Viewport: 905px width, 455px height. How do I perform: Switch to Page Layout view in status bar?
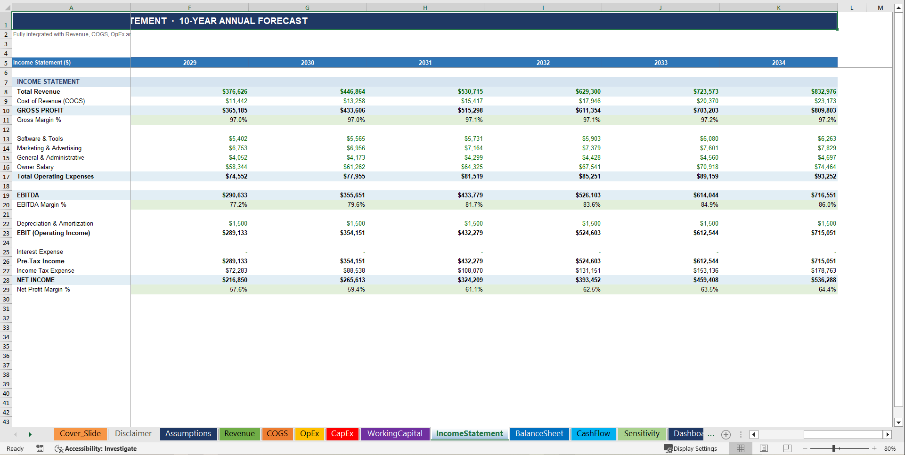pos(764,448)
